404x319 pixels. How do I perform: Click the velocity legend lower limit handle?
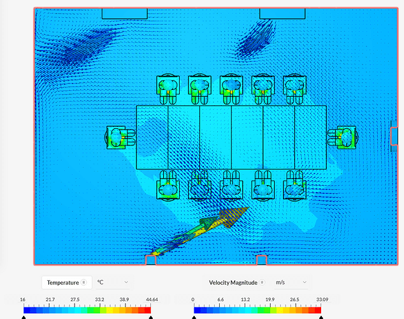(194, 317)
